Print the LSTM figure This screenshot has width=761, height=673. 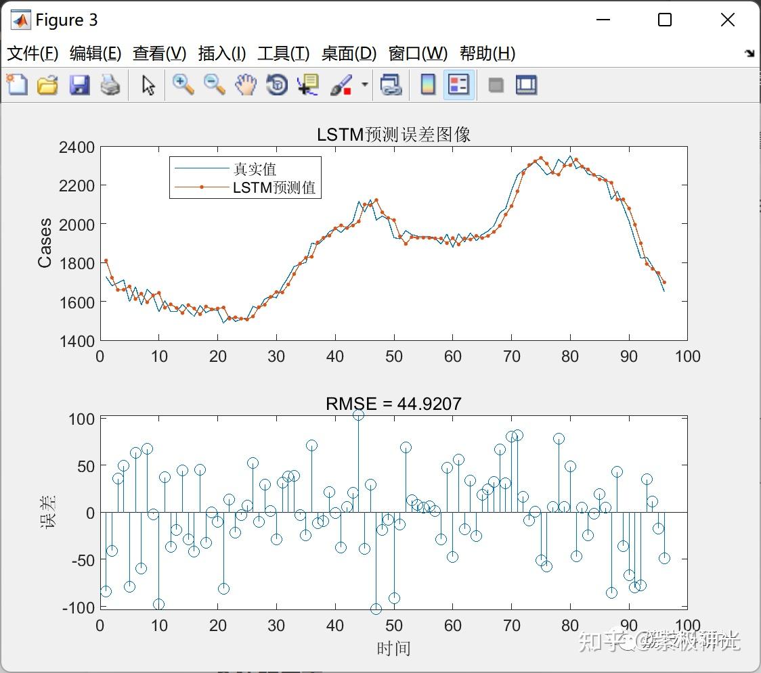(110, 85)
